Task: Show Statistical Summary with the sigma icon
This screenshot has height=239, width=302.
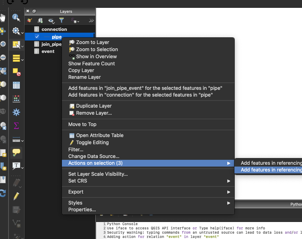Action: pos(16,126)
